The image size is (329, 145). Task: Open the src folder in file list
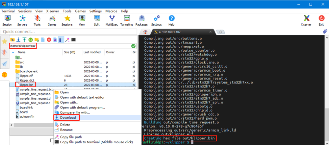tap(22, 62)
